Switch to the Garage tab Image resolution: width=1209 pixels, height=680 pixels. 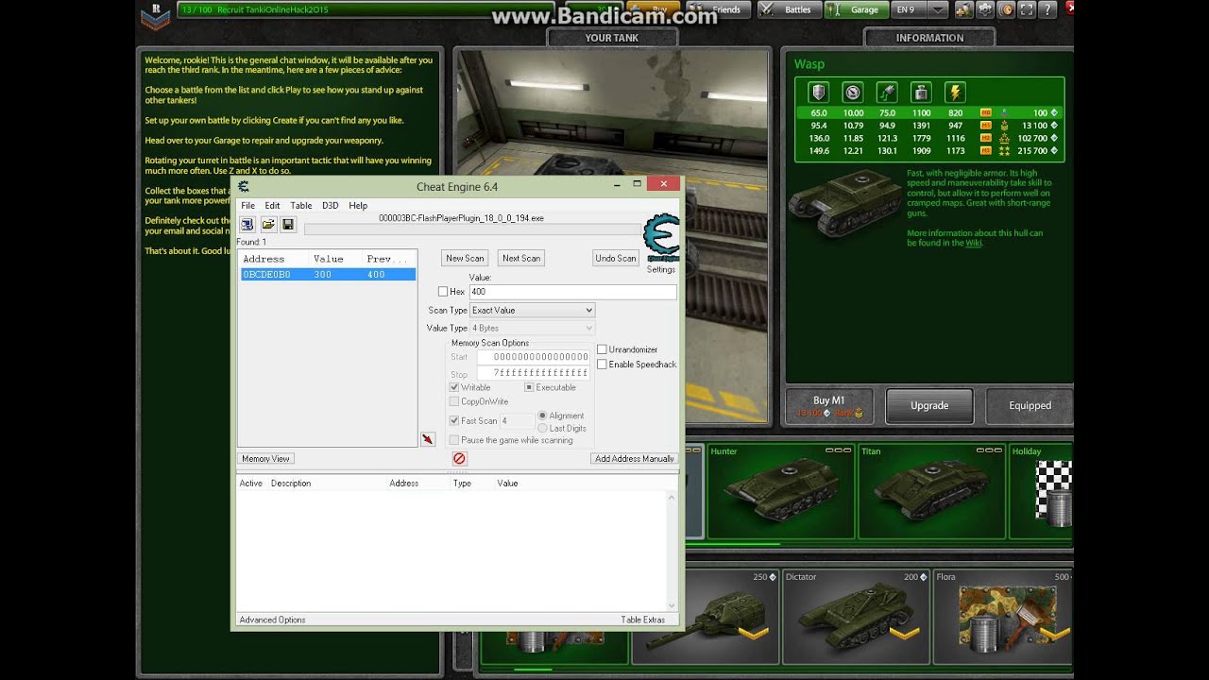[856, 9]
